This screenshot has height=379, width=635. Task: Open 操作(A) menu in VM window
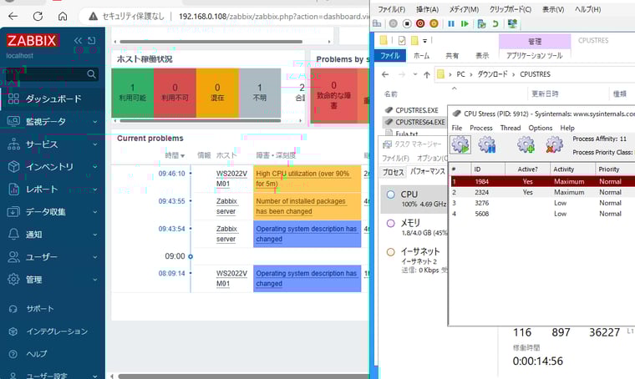427,9
